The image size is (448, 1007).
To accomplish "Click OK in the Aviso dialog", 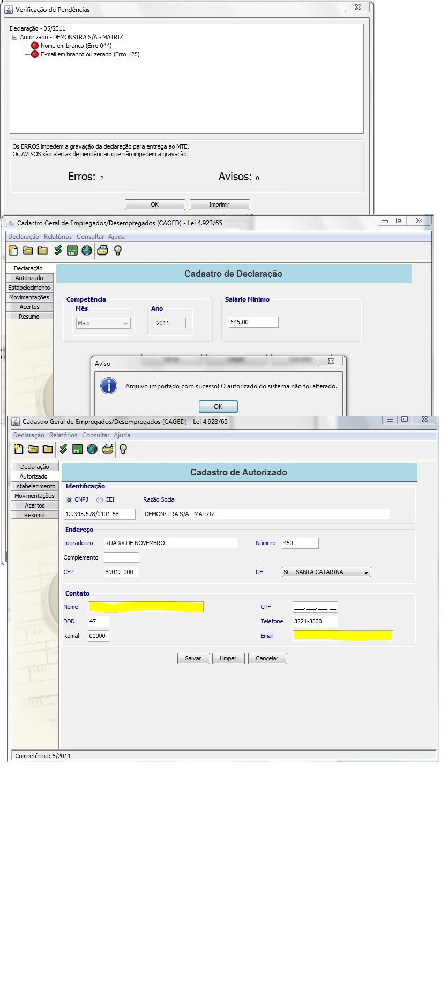I will pyautogui.click(x=218, y=406).
